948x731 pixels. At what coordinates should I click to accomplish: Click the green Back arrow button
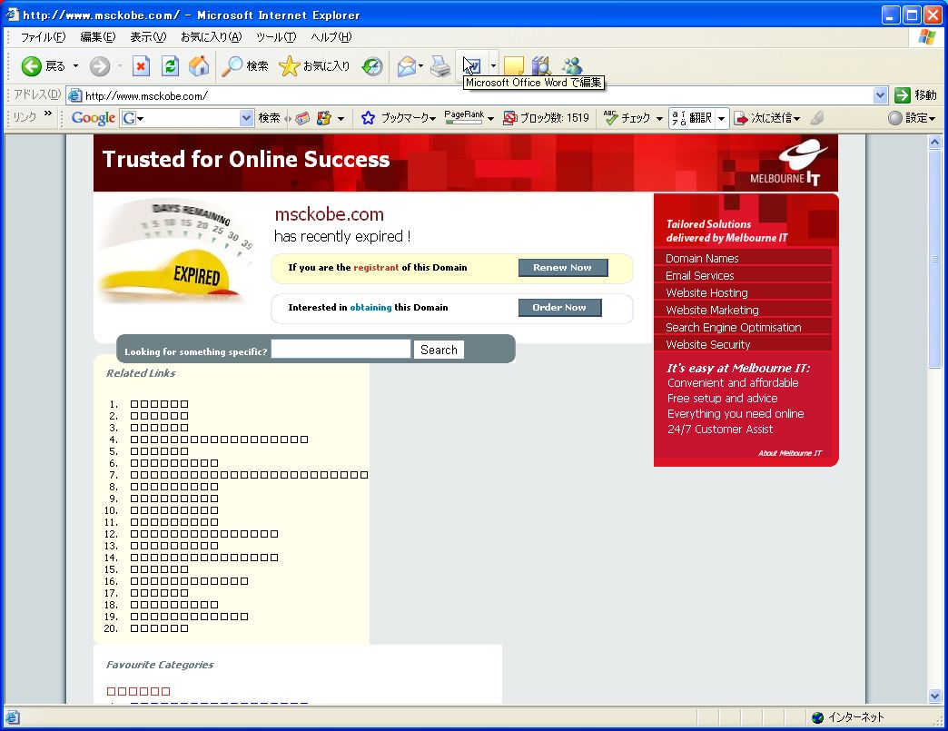32,66
